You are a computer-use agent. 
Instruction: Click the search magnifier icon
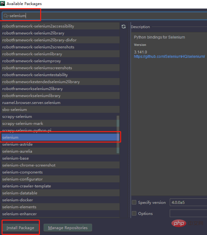(6, 16)
